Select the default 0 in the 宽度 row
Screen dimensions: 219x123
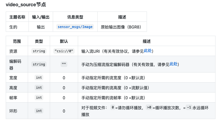64,78
